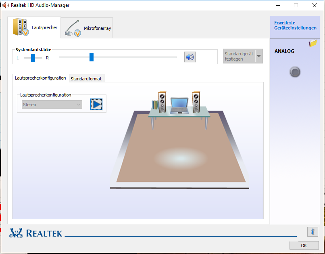Click the Lautsprecher speakers icon
The image size is (325, 254).
(x=21, y=27)
